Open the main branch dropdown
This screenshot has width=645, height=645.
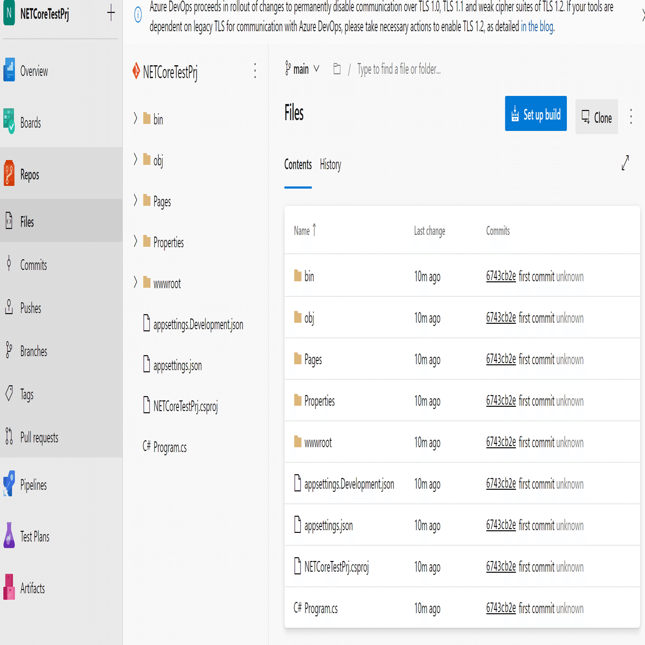(302, 68)
